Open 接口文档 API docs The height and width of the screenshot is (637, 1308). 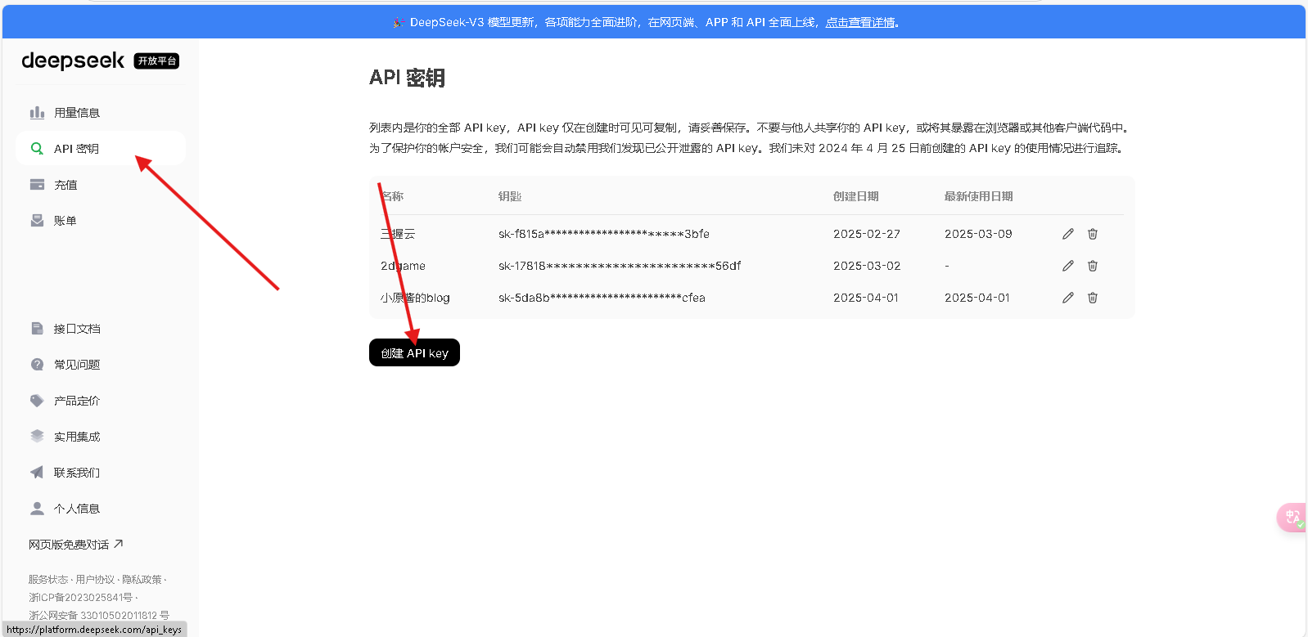(x=101, y=329)
